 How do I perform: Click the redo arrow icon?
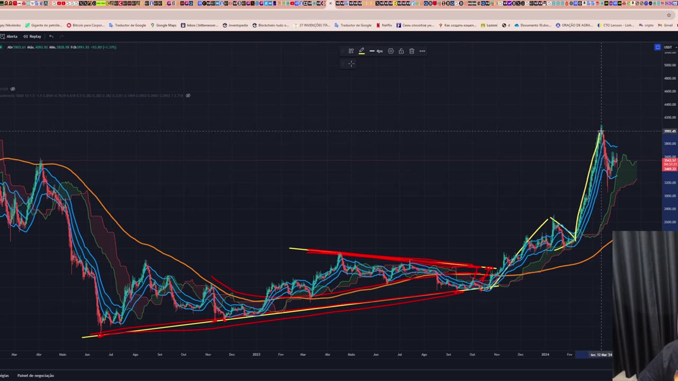[x=61, y=37]
